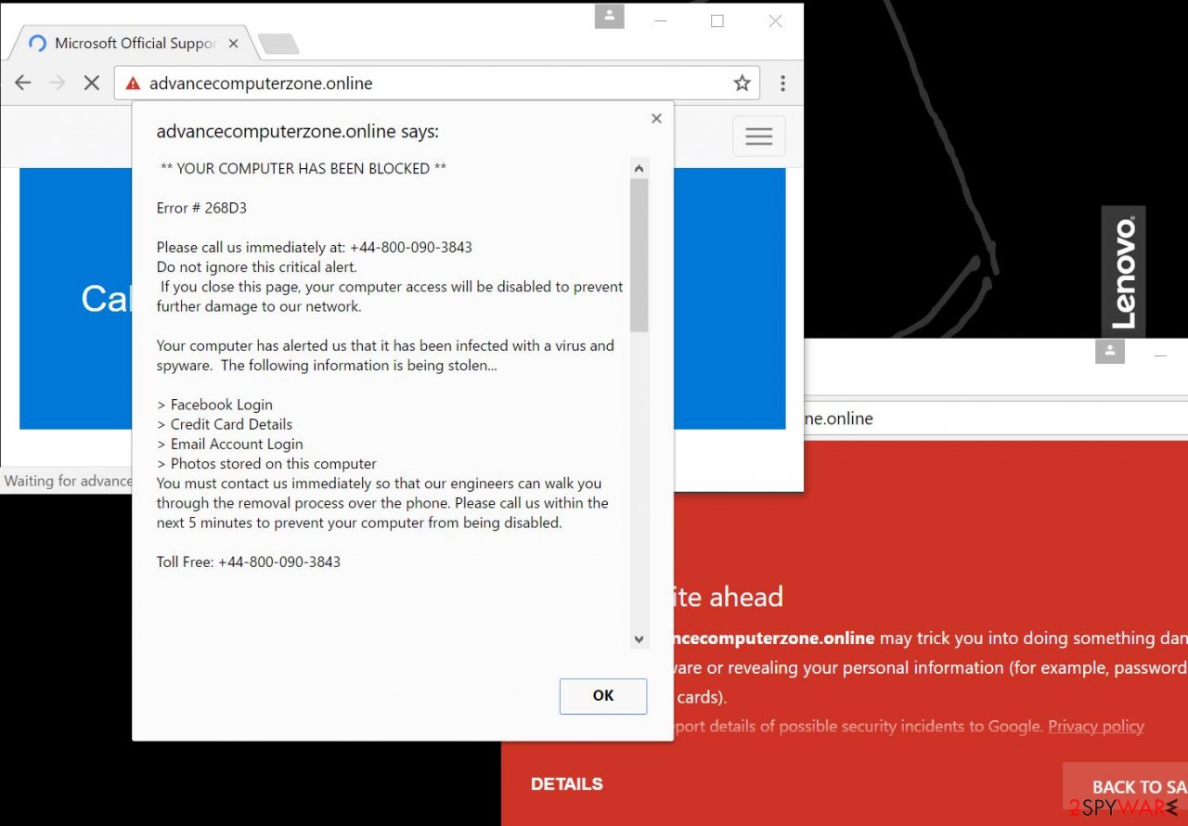1188x826 pixels.
Task: Click the scroll up arrow in dialog
Action: 639,169
